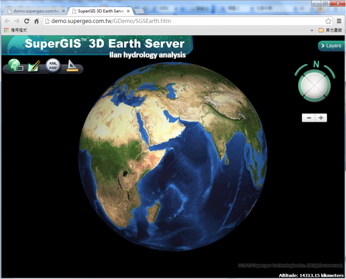Open a new browser tab

coord(139,11)
